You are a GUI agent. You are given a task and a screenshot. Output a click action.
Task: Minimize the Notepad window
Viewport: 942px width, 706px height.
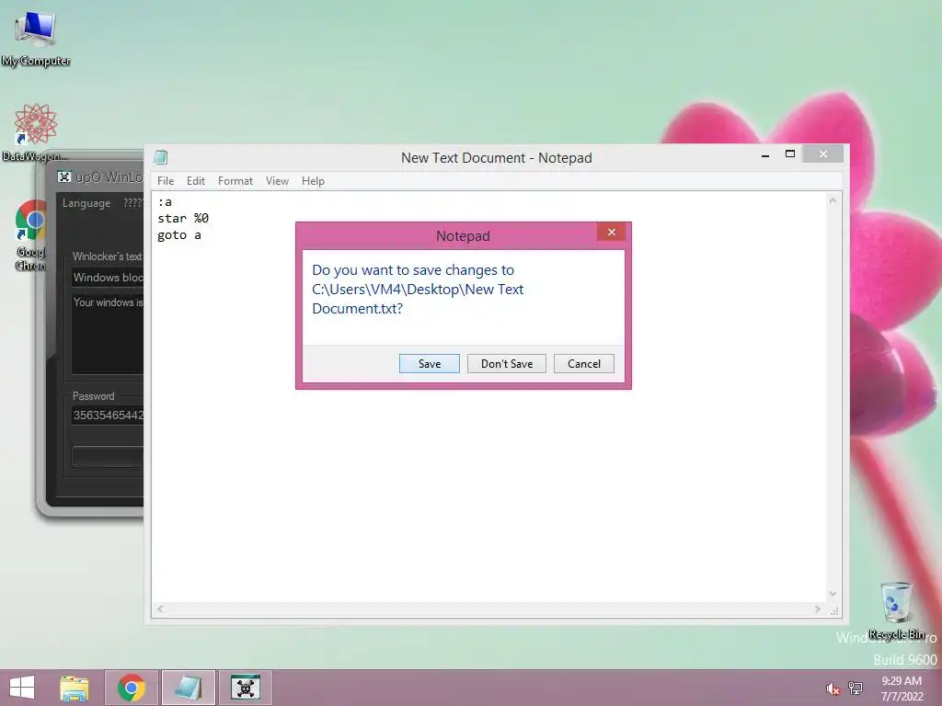click(x=764, y=154)
